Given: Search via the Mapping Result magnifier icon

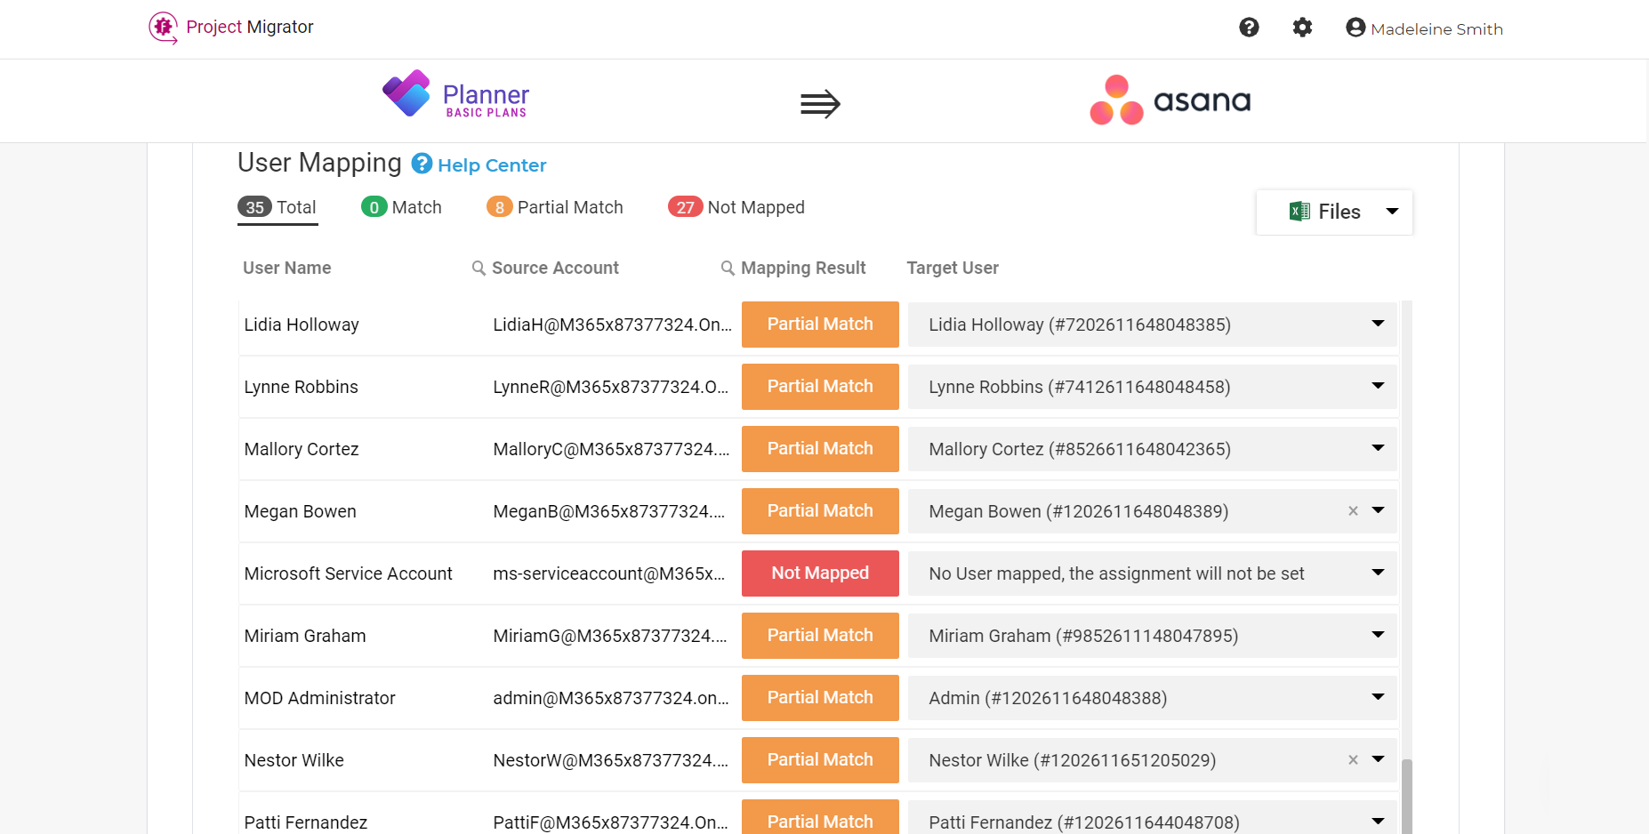Looking at the screenshot, I should click(x=728, y=268).
